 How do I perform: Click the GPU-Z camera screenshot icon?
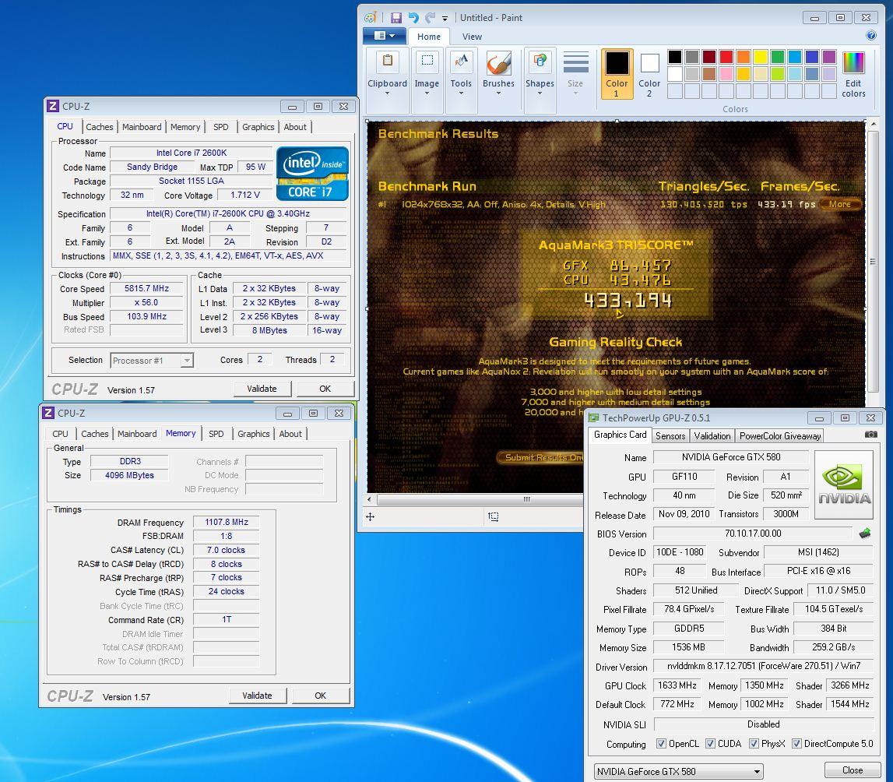tap(870, 435)
